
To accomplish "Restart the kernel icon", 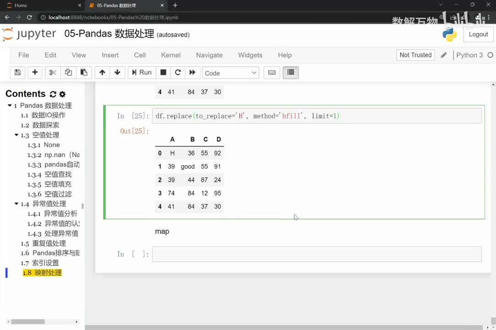I will (x=178, y=72).
